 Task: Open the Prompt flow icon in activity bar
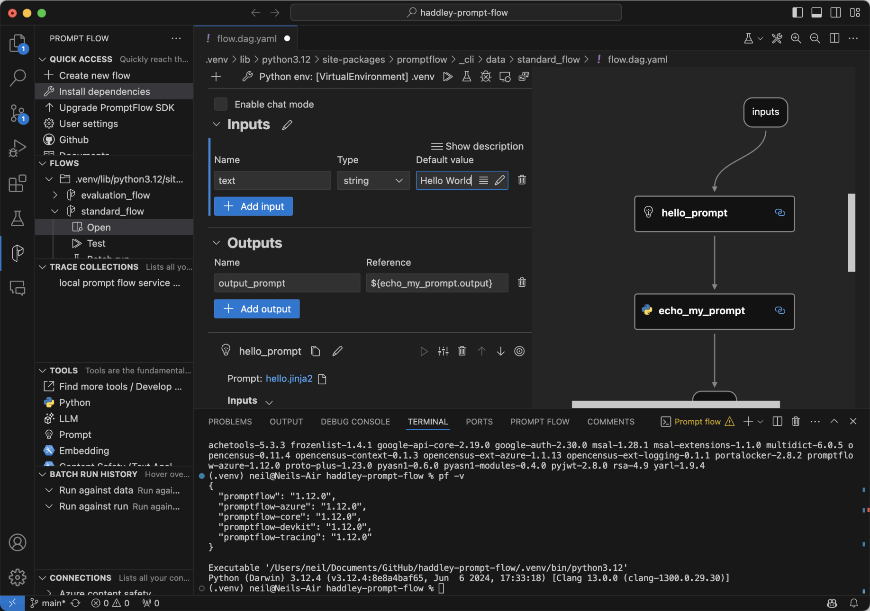click(x=18, y=253)
